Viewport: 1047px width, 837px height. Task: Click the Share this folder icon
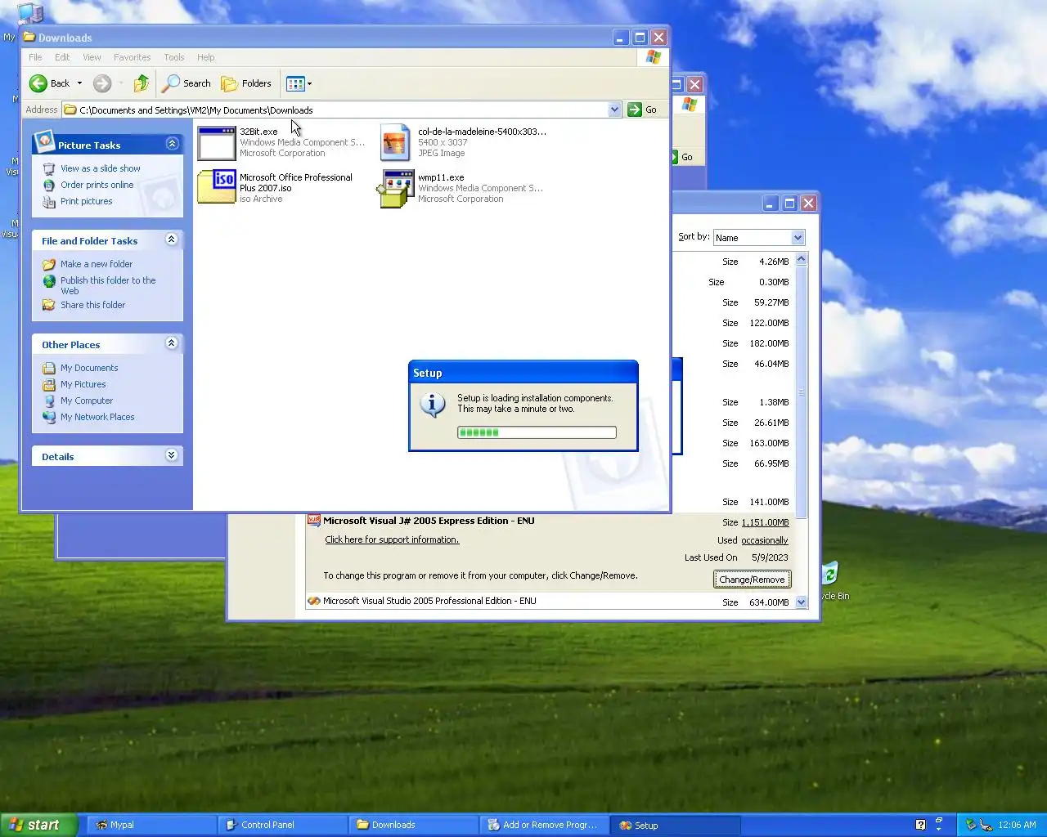pos(49,305)
